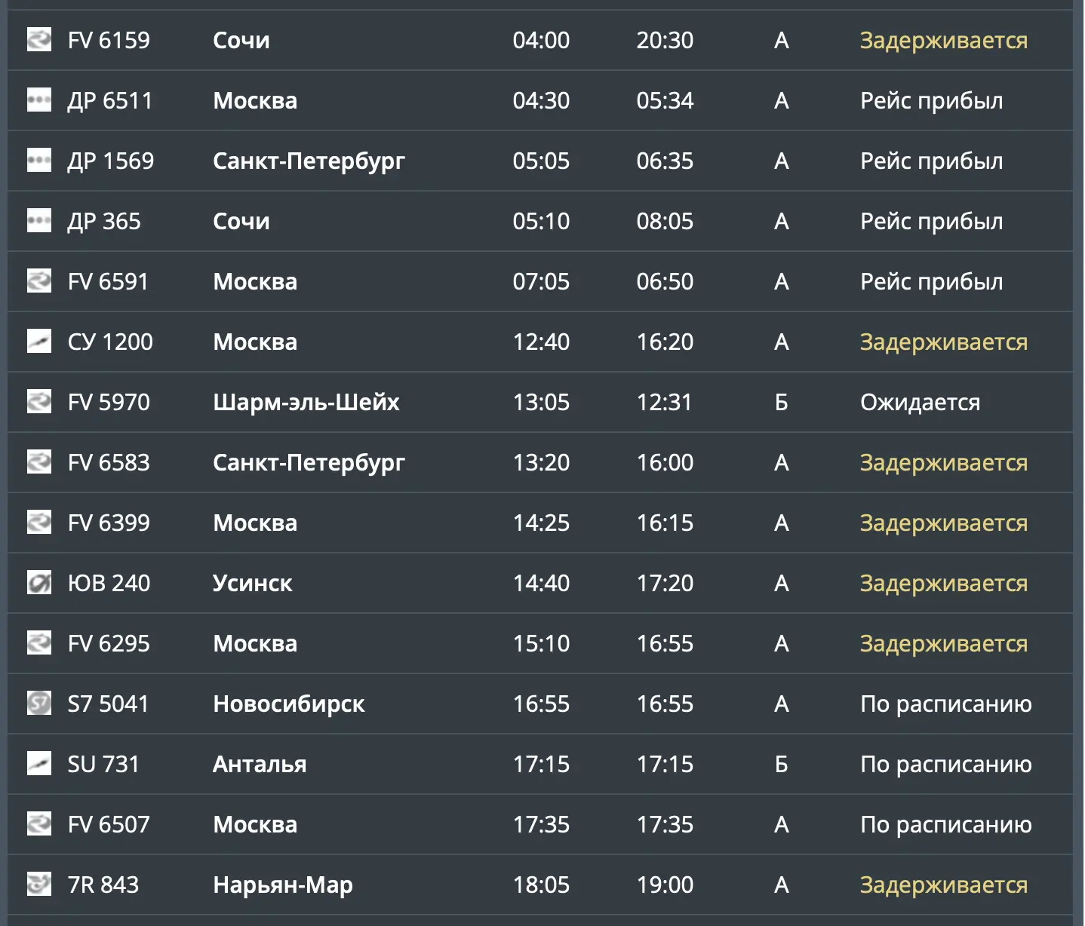Click the Нарьян-Мар city name
This screenshot has height=926, width=1085.
tap(283, 885)
